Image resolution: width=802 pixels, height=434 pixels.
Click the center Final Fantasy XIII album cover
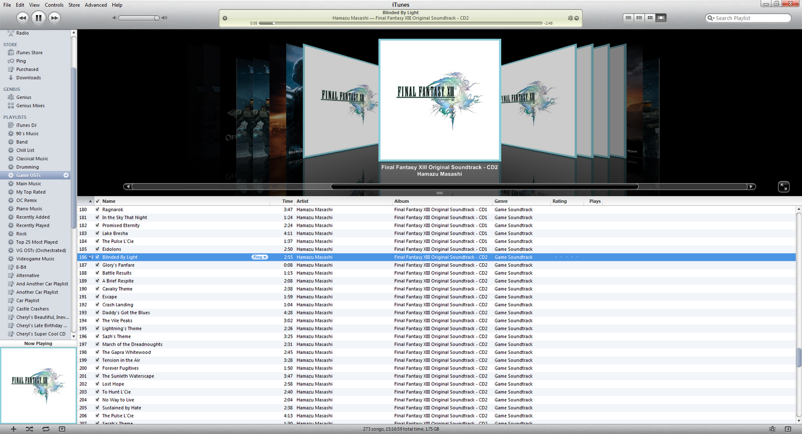click(x=440, y=100)
